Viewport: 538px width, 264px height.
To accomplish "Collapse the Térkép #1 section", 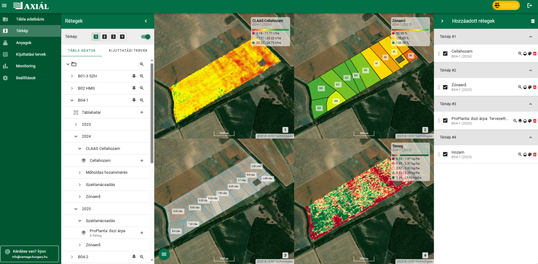I will coord(531,37).
